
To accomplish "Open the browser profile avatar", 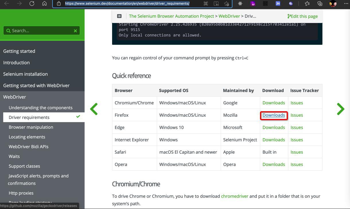I will click(333, 3).
